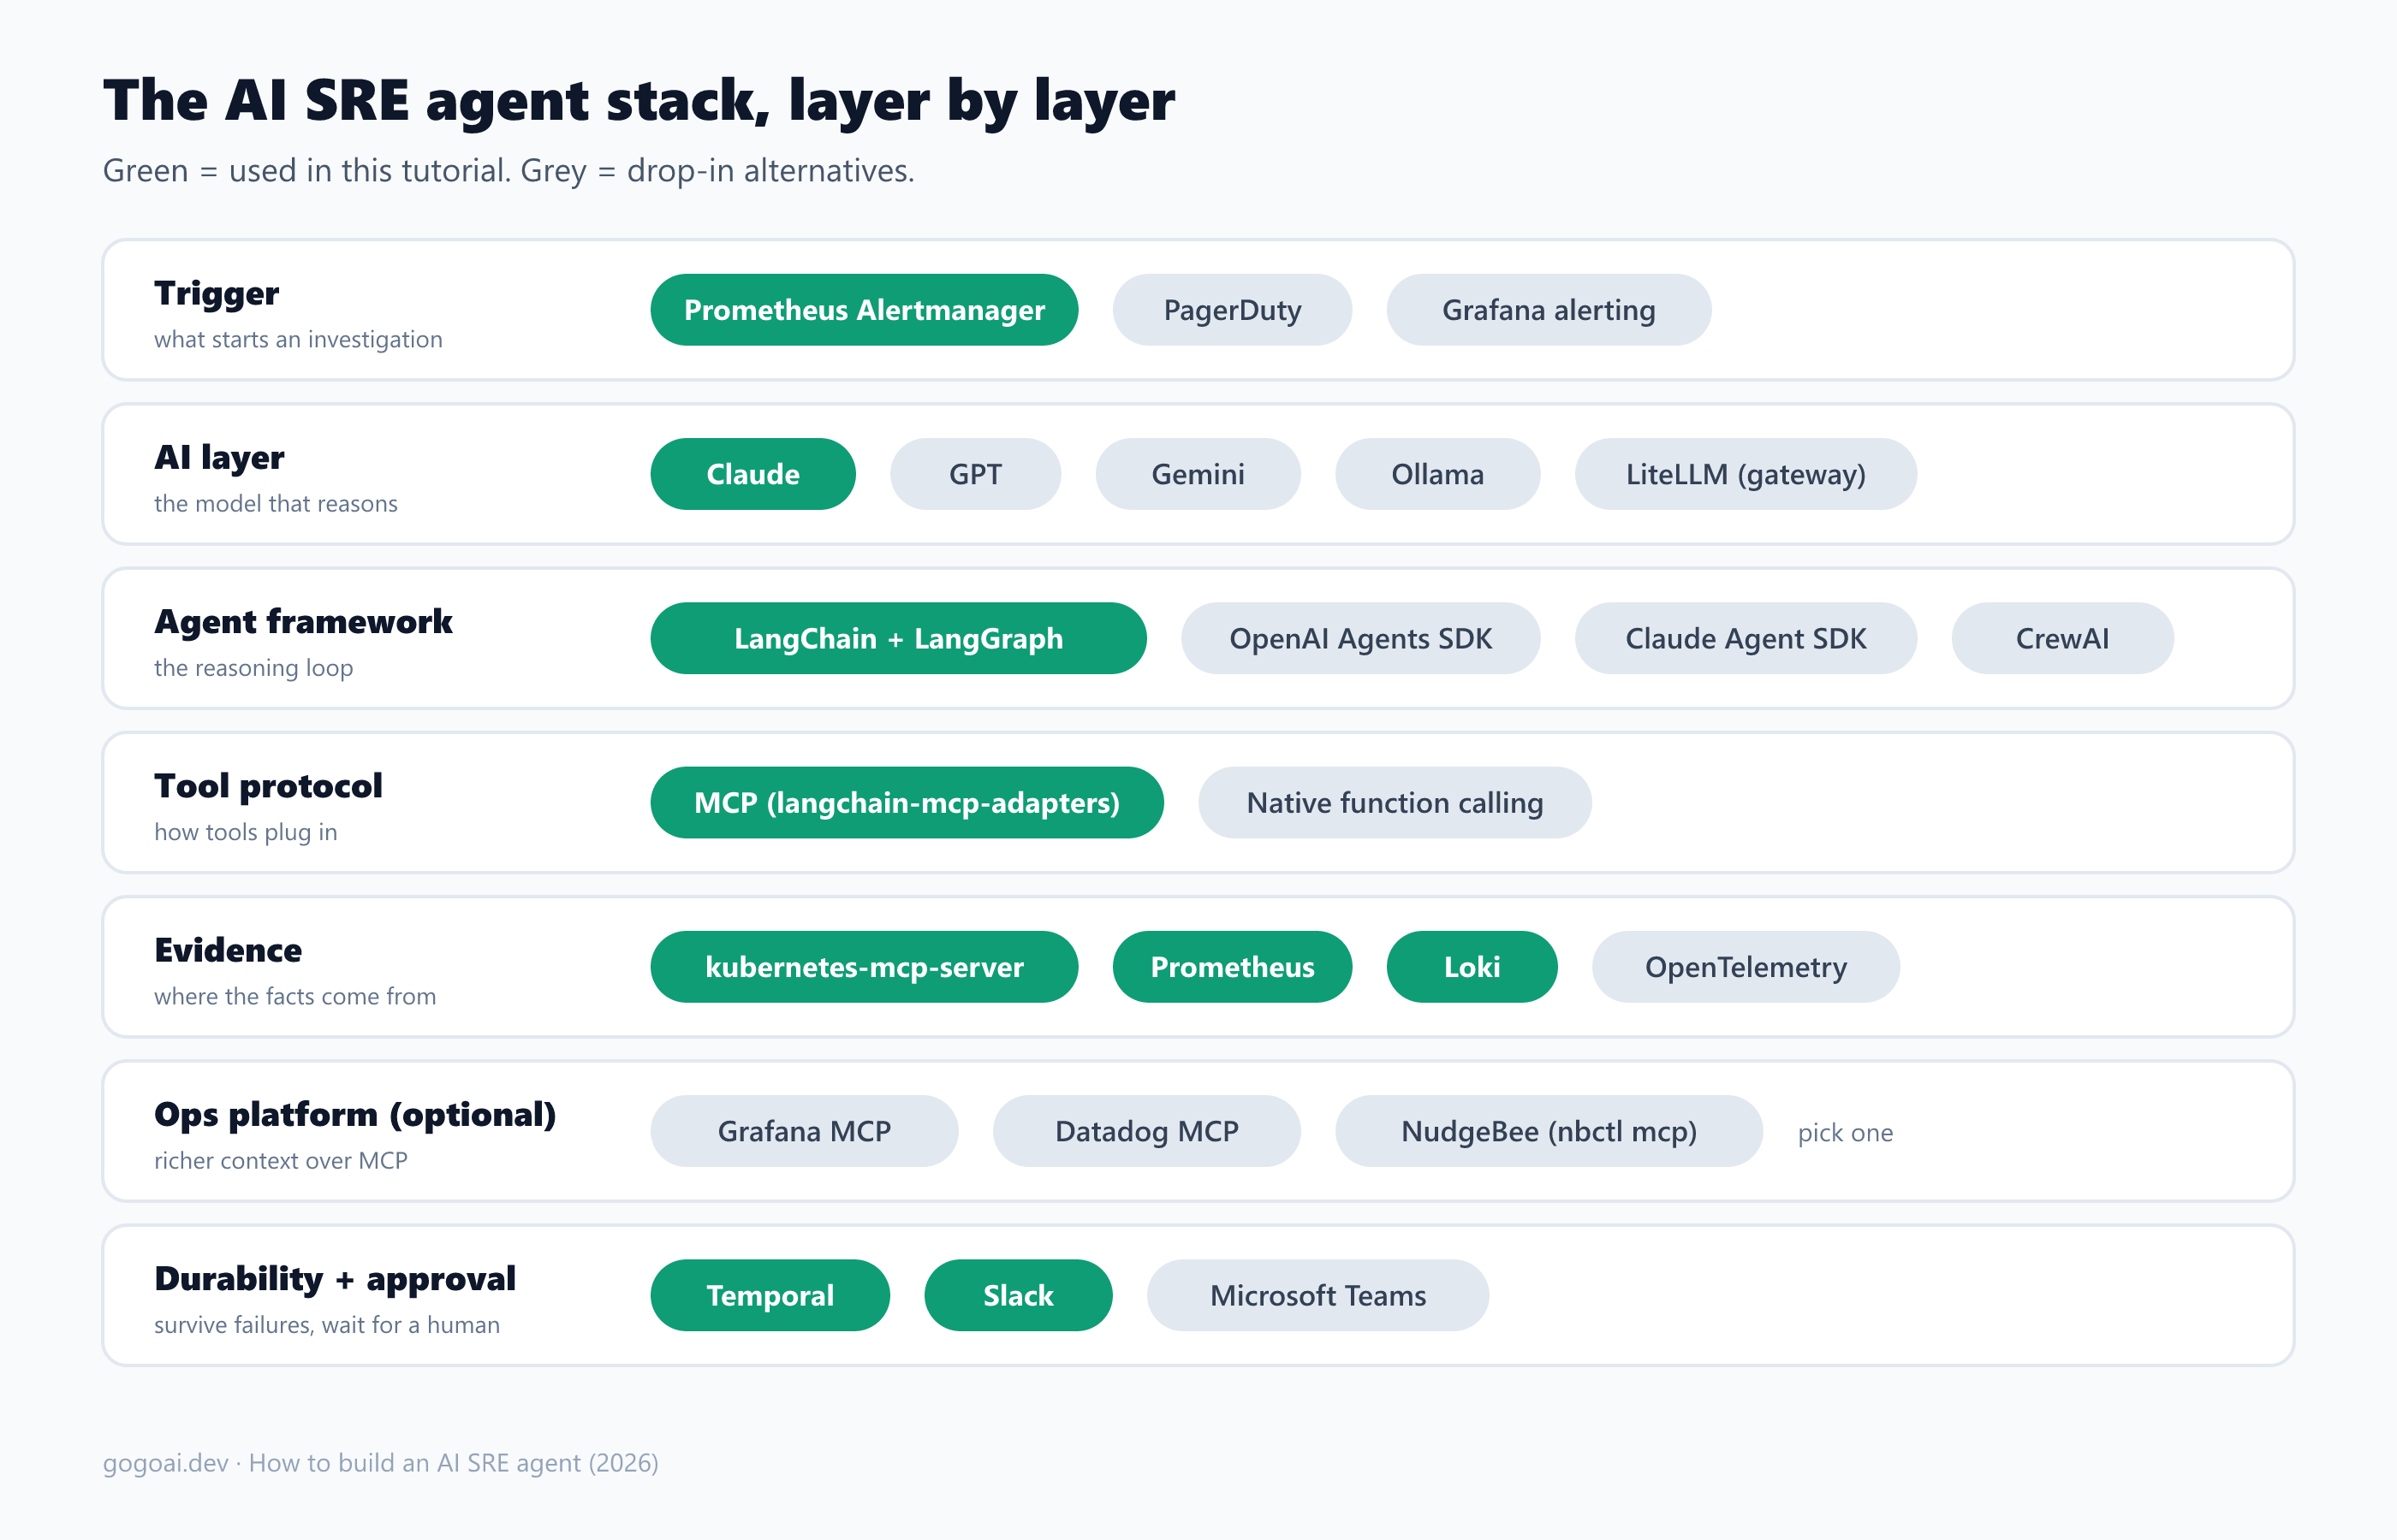Viewport: 2397px width, 1540px height.
Task: Click the "Evidence" heading
Action: [228, 950]
